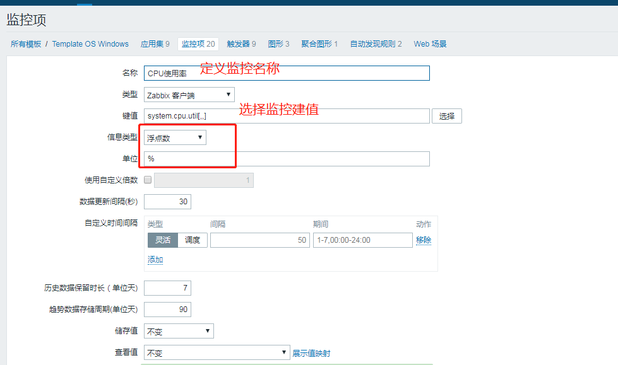Switch to the 聚合图形 tab

point(319,44)
